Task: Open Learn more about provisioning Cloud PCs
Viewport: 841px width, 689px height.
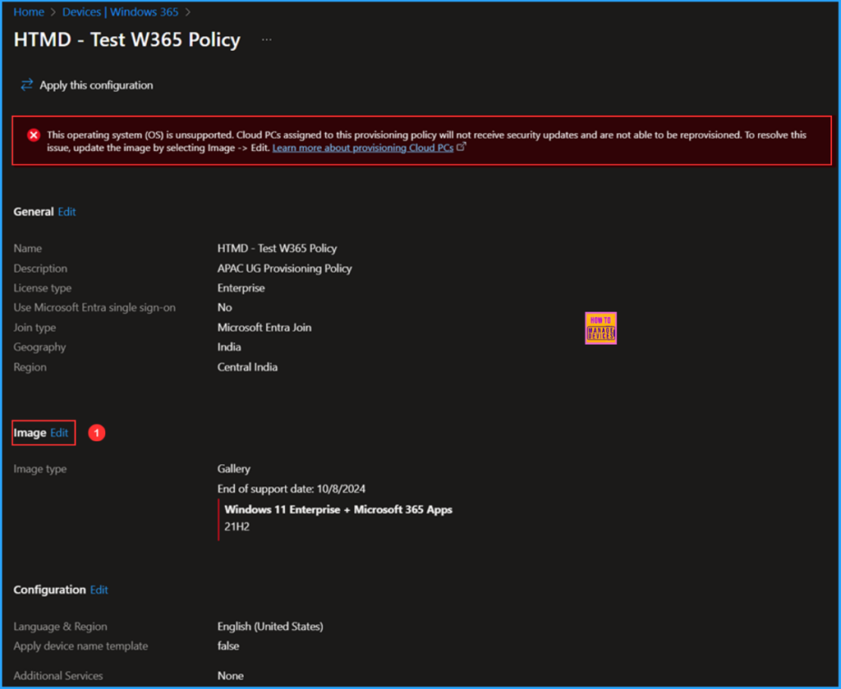Action: [362, 148]
